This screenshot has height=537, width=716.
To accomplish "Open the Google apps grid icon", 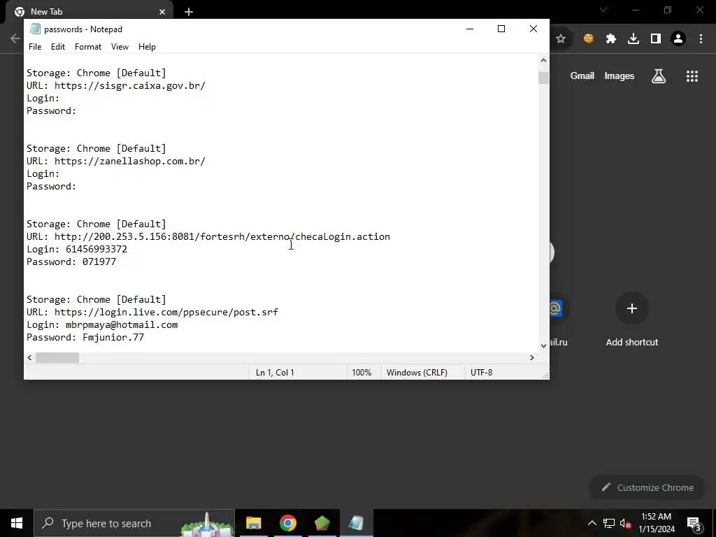I will (x=692, y=76).
